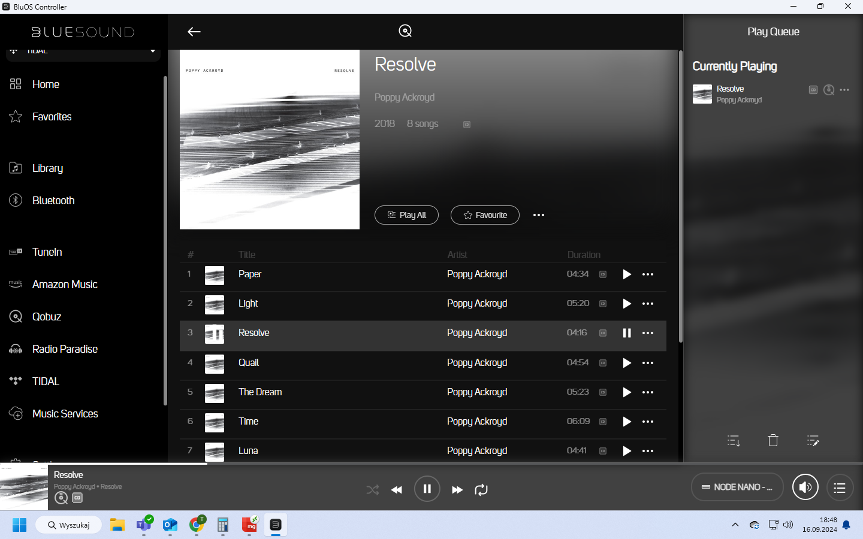Toggle shuffle in the player bar

373,490
